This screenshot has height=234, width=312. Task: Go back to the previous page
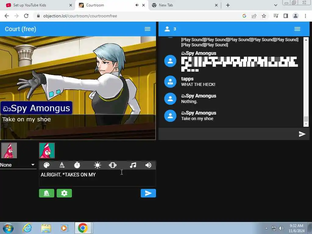point(7,16)
